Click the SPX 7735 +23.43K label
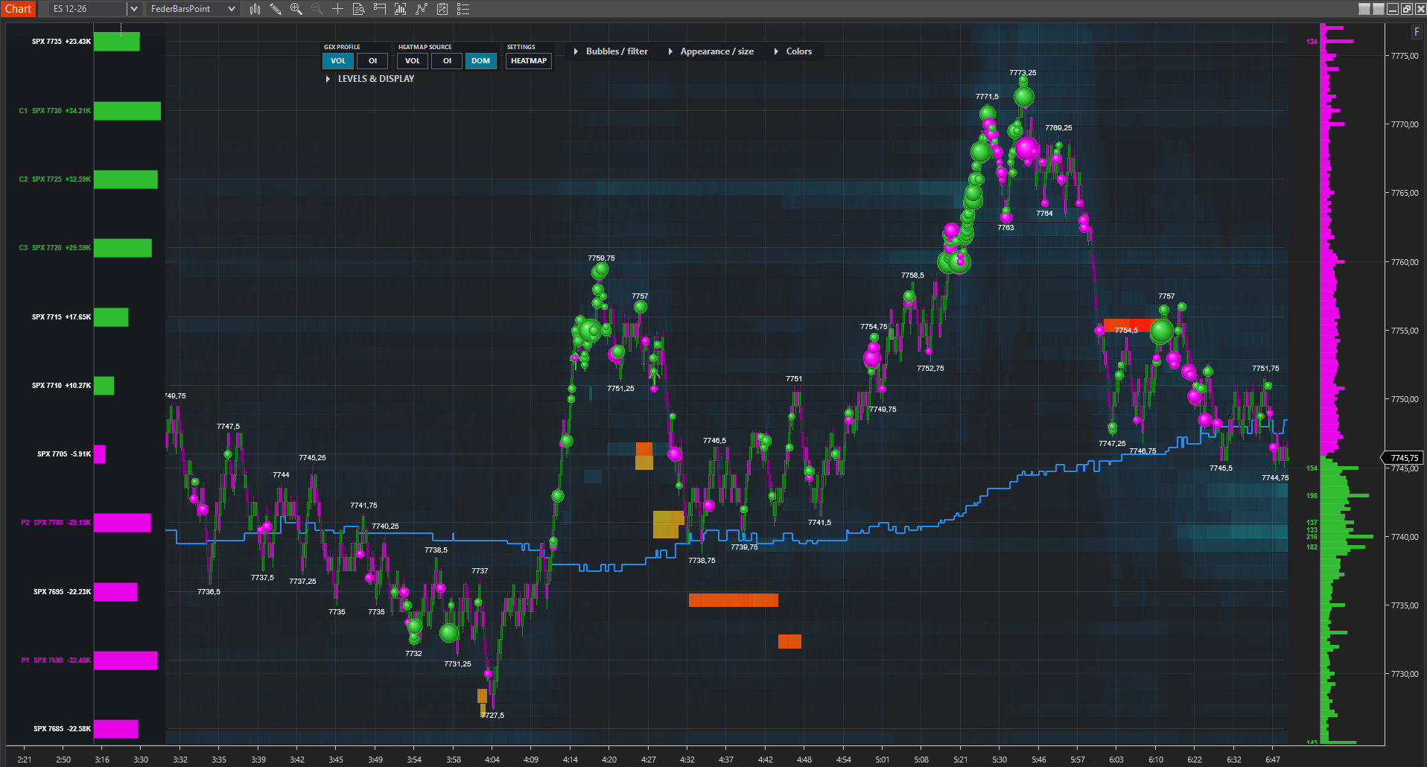The image size is (1427, 767). pyautogui.click(x=61, y=42)
